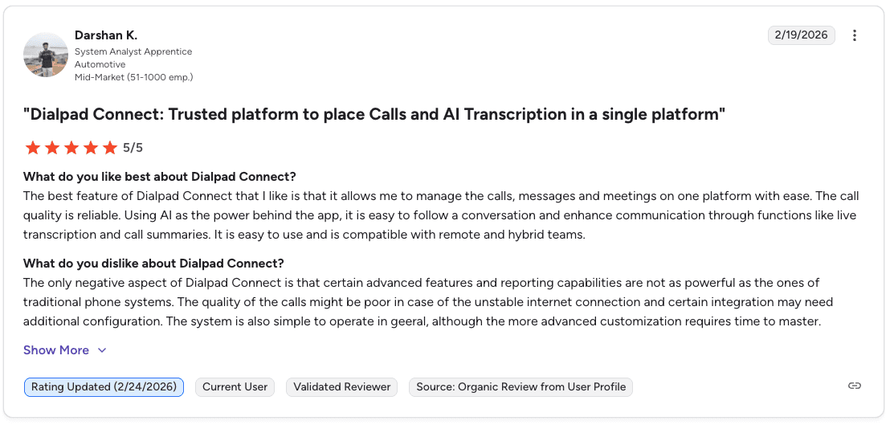Click the 2/19/2026 date badge

pos(802,35)
